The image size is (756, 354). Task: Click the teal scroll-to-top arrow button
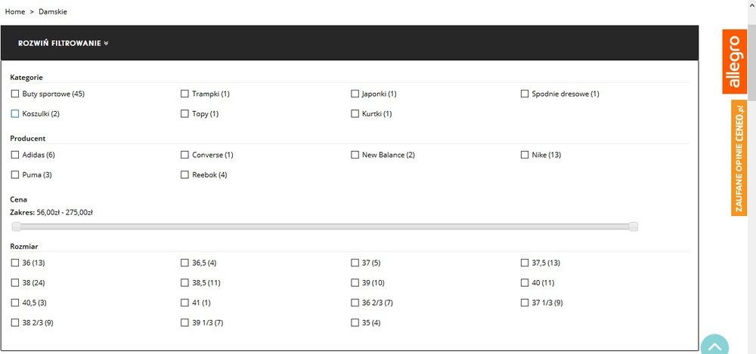pos(714,345)
